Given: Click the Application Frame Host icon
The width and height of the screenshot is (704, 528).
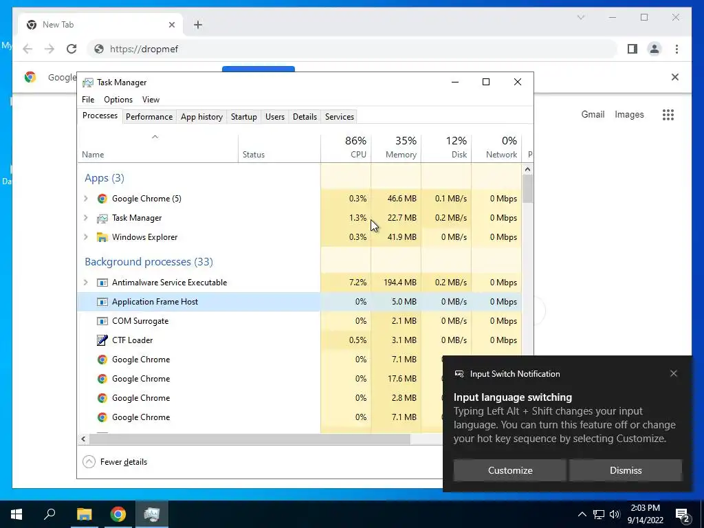Looking at the screenshot, I should 102,302.
